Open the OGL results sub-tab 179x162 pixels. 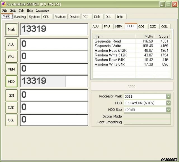(x=165, y=26)
